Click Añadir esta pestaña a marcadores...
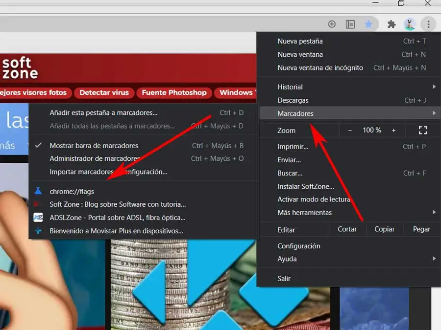This screenshot has height=330, width=441. click(x=144, y=112)
